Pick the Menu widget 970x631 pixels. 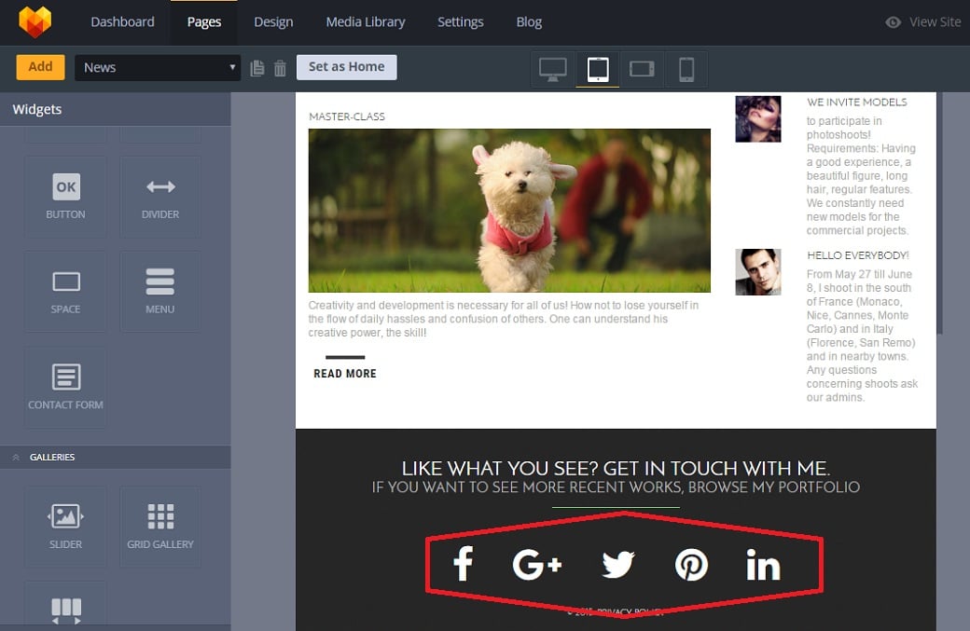point(160,292)
